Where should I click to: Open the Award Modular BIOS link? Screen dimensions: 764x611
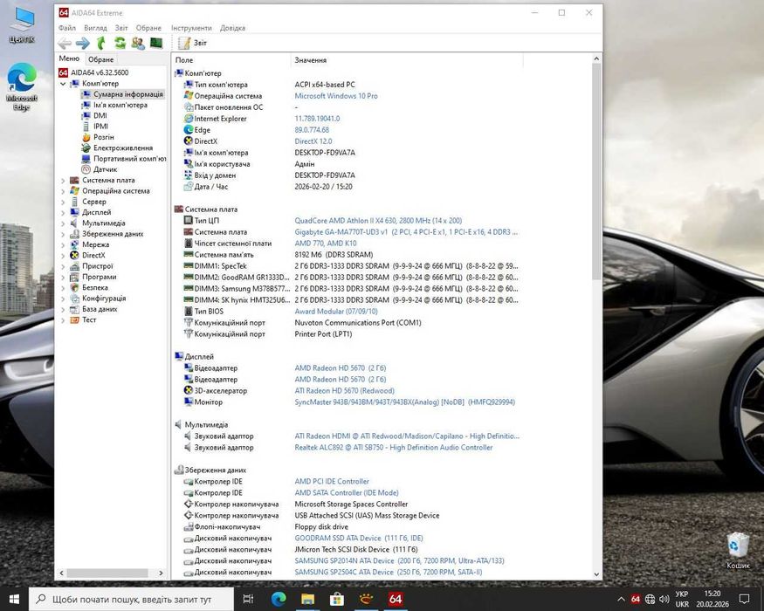336,312
